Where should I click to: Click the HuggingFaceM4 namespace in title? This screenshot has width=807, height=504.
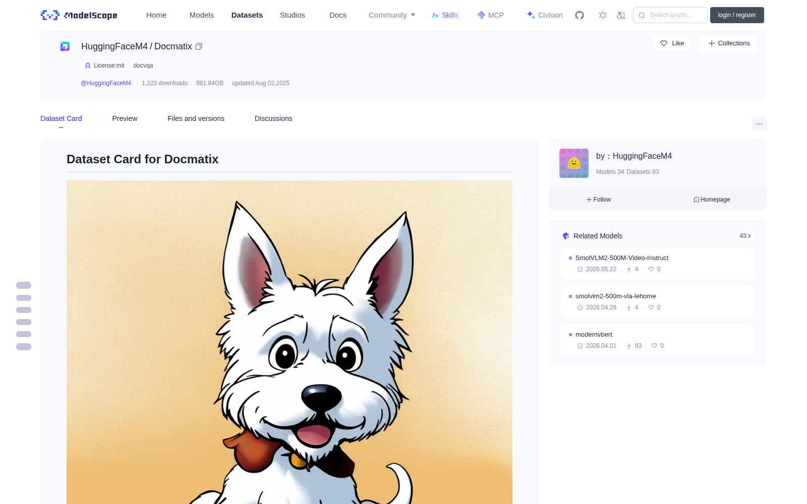point(114,46)
